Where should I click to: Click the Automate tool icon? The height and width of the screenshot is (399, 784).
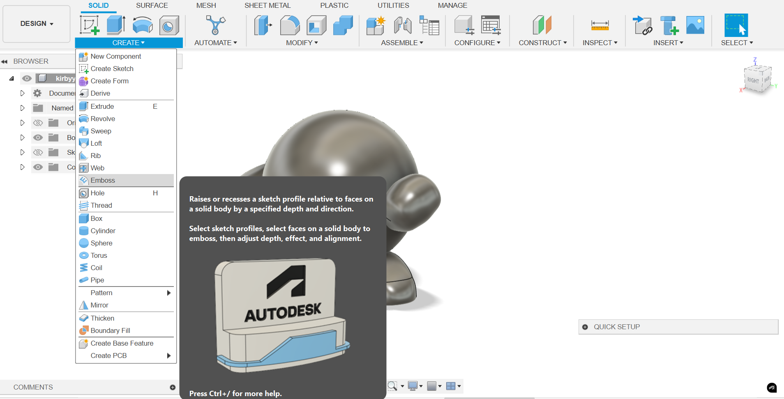click(x=216, y=25)
